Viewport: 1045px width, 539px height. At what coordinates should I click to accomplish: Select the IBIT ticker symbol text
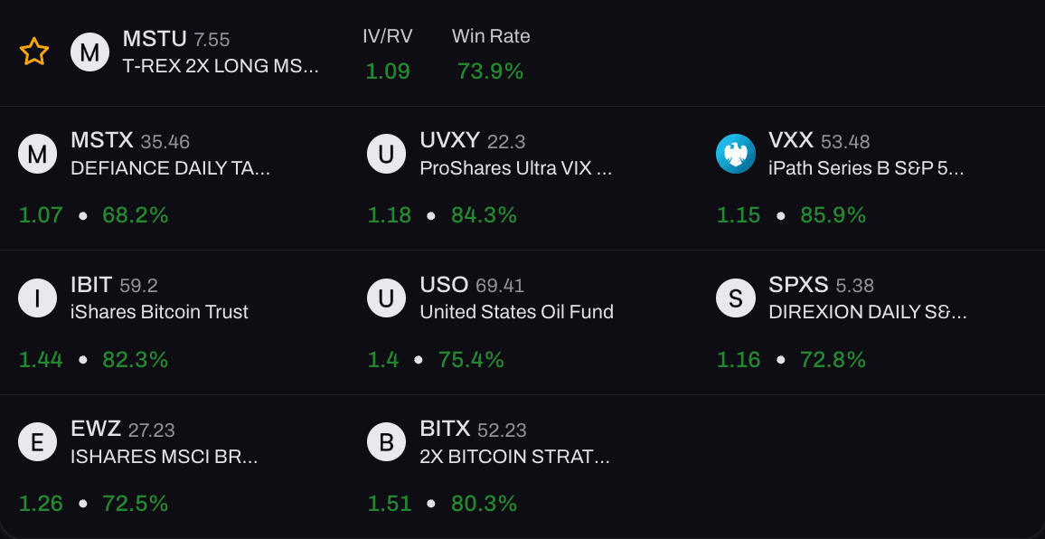point(90,285)
